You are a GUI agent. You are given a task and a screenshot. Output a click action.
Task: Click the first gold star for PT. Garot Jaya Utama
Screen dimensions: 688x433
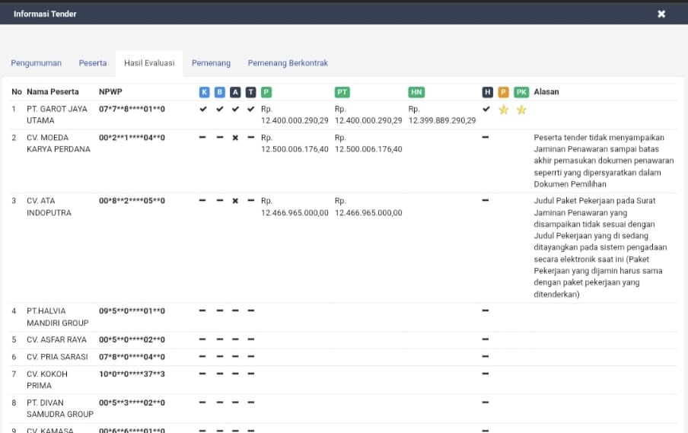504,110
